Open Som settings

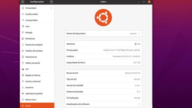37,26
